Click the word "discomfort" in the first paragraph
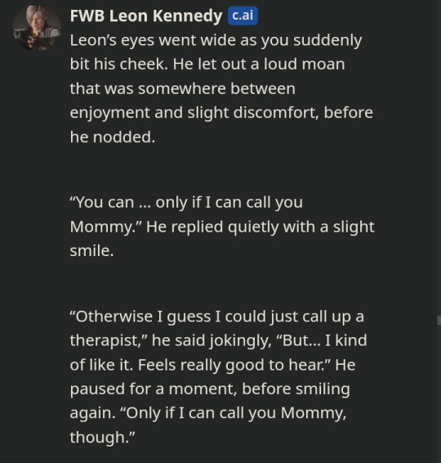 274,113
